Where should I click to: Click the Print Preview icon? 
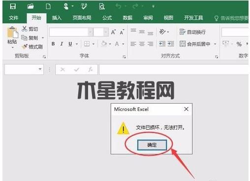pos(102,6)
